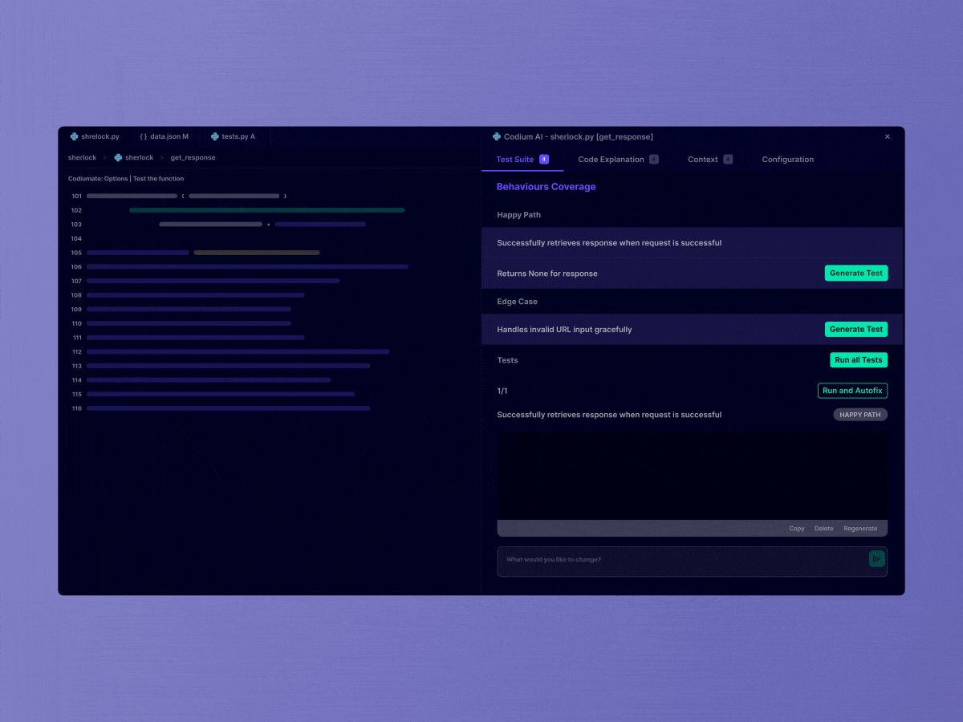
Task: Open the Context tab
Action: click(x=710, y=159)
